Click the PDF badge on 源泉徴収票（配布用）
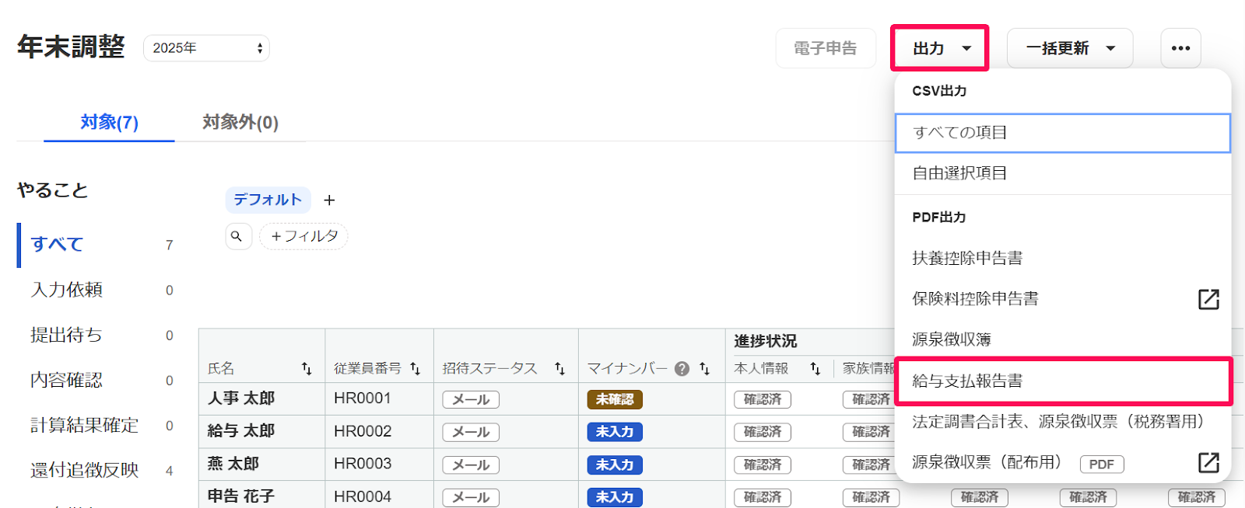 point(1102,465)
